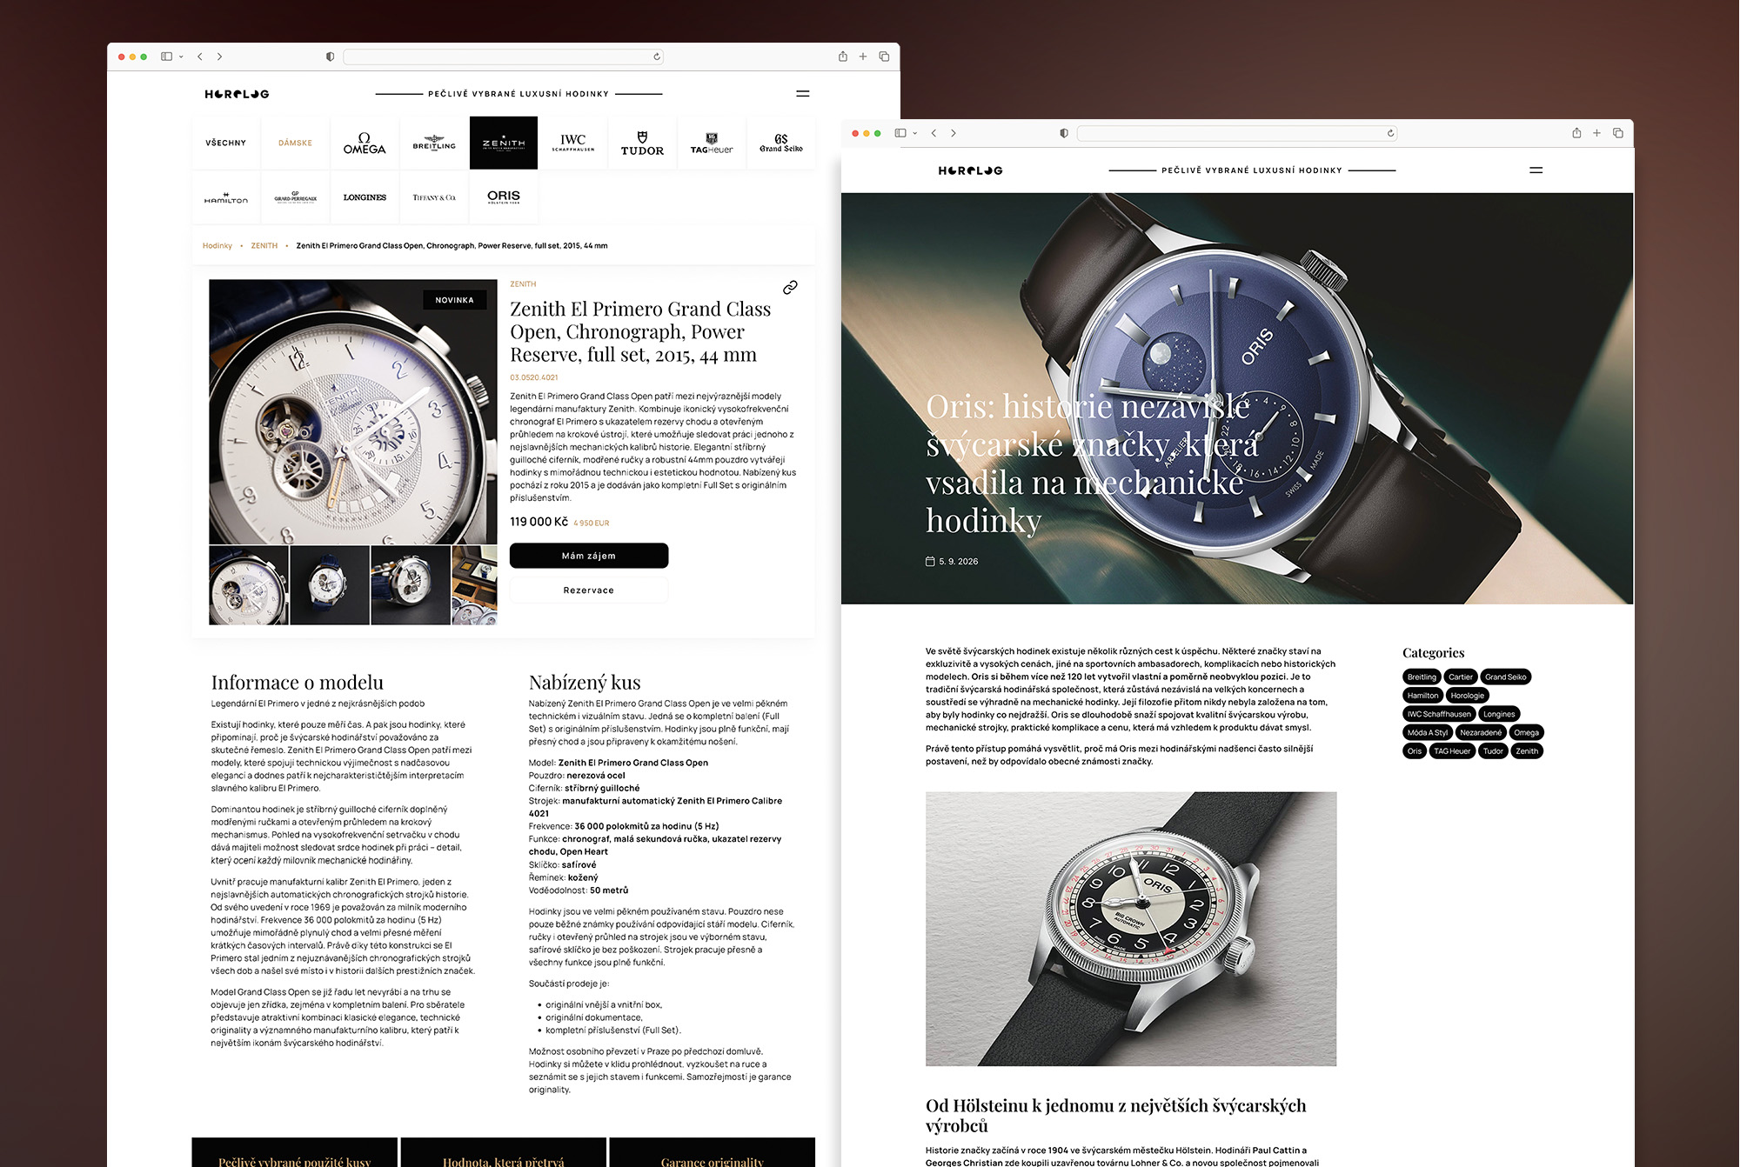
Task: Click Horolog logo on article page
Action: coord(970,170)
